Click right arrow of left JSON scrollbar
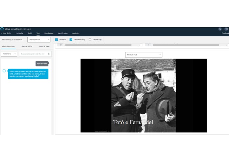The height and width of the screenshot is (162, 229). coord(139,45)
